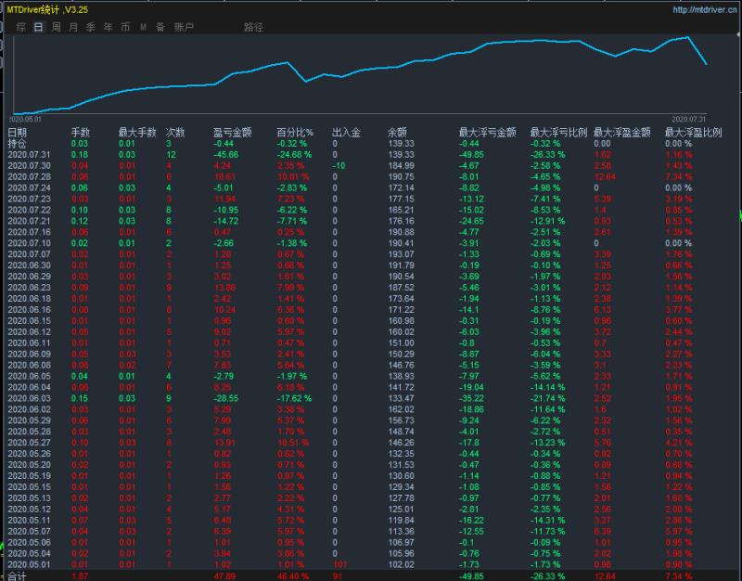Click the 101 deposit value

339,564
